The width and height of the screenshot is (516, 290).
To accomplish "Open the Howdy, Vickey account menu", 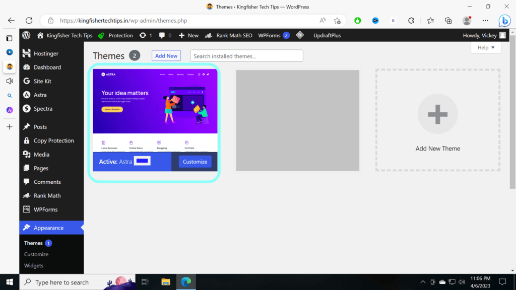I will 484,35.
